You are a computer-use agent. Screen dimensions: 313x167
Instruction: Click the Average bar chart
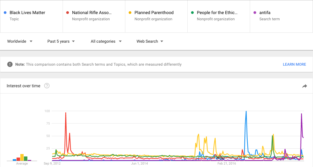click(22, 157)
